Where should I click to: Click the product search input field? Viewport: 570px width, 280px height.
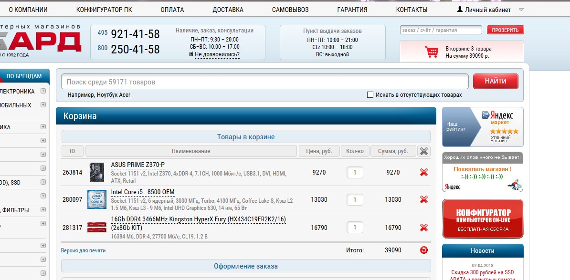(x=264, y=82)
